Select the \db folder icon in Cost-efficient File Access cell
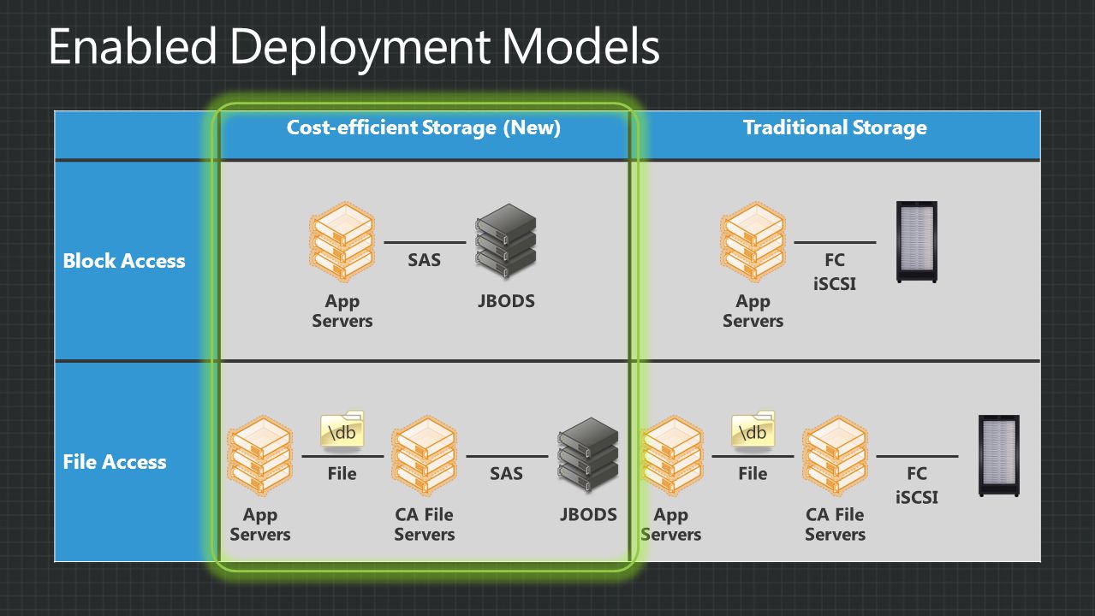1095x616 pixels. coord(342,430)
